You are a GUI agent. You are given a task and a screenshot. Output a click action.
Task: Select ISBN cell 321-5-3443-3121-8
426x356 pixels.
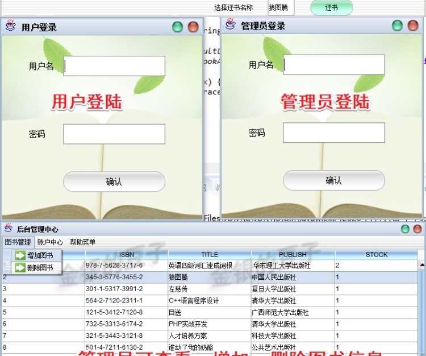tap(127, 336)
